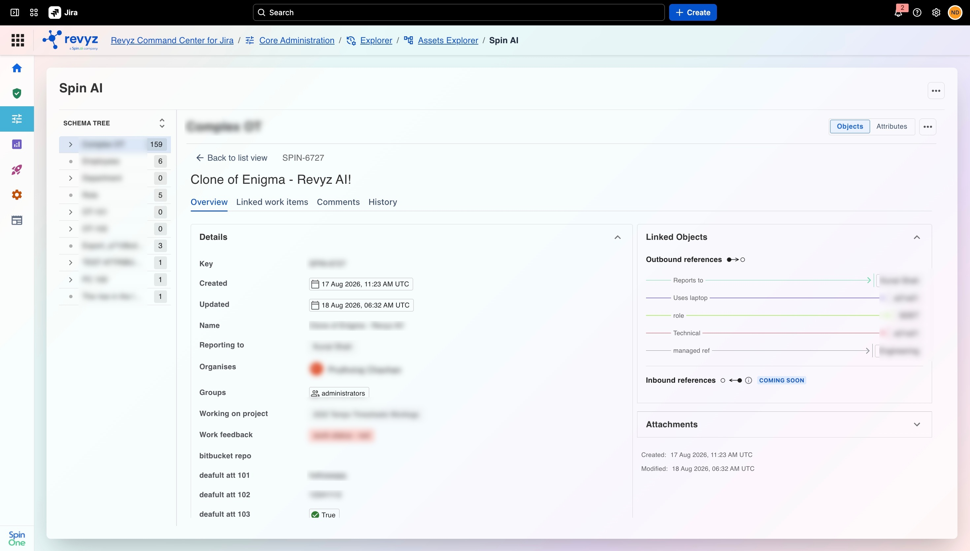The height and width of the screenshot is (551, 970).
Task: Open the ND user avatar menu
Action: (x=955, y=13)
